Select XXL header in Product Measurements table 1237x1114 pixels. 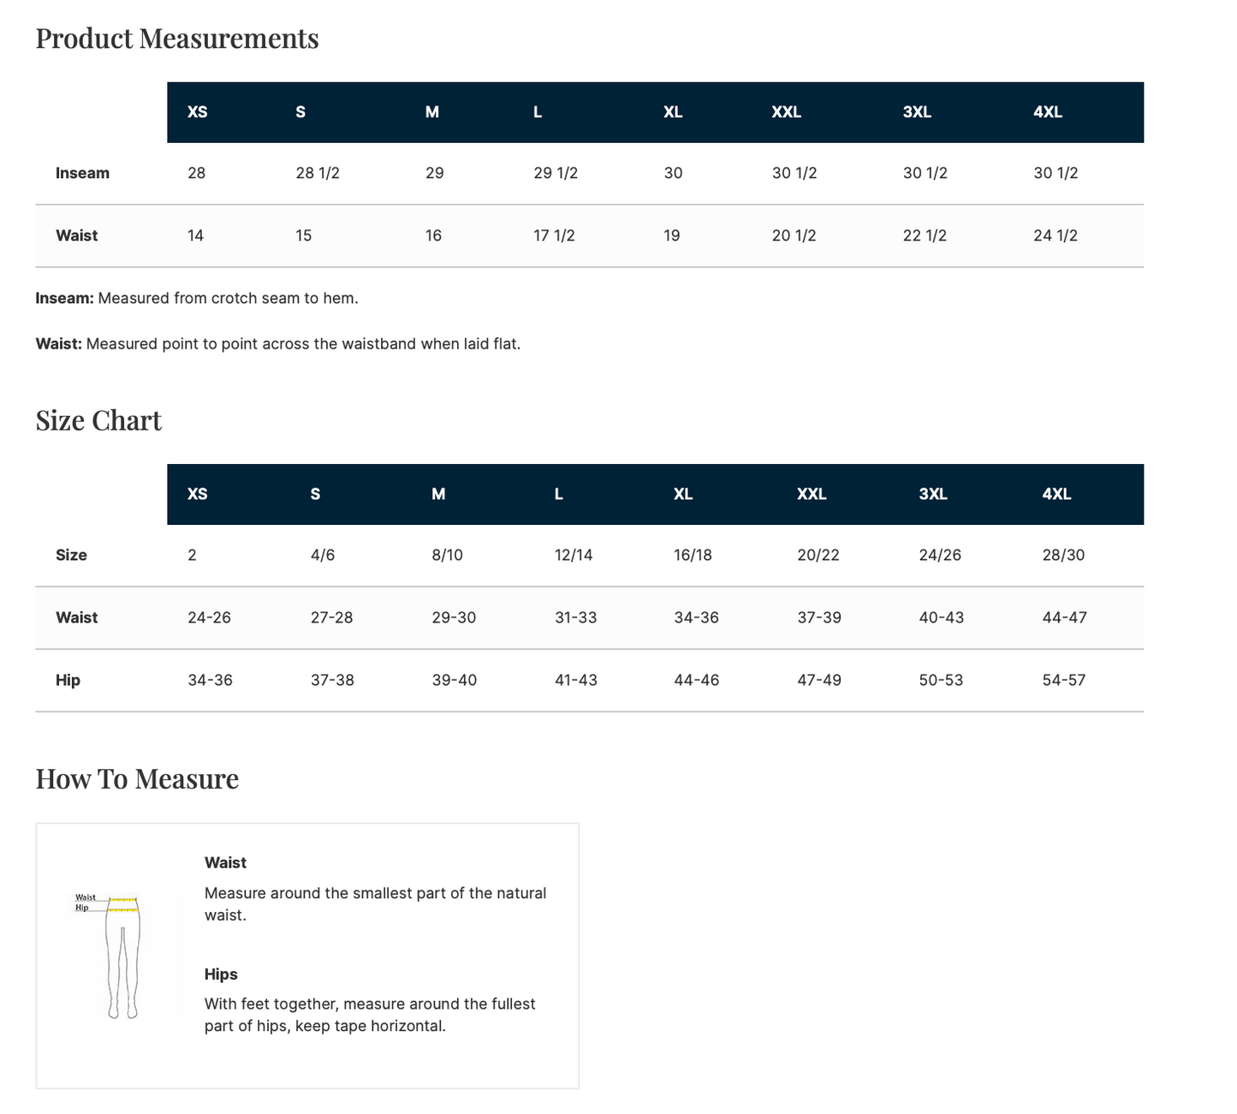786,112
